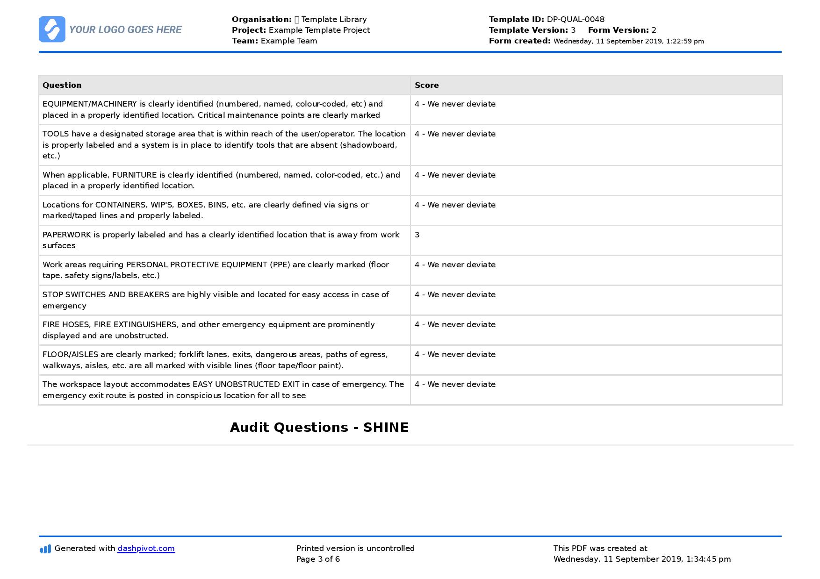Click the EQUIPMENT/MACHINERY question row
This screenshot has width=820, height=579.
(x=224, y=109)
